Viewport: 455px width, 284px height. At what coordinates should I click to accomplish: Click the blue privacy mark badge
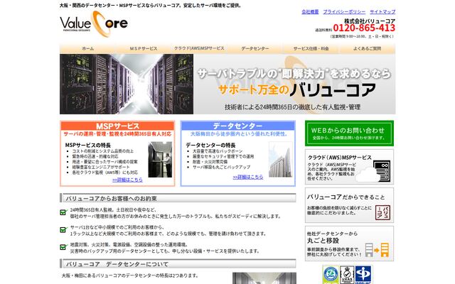click(363, 275)
